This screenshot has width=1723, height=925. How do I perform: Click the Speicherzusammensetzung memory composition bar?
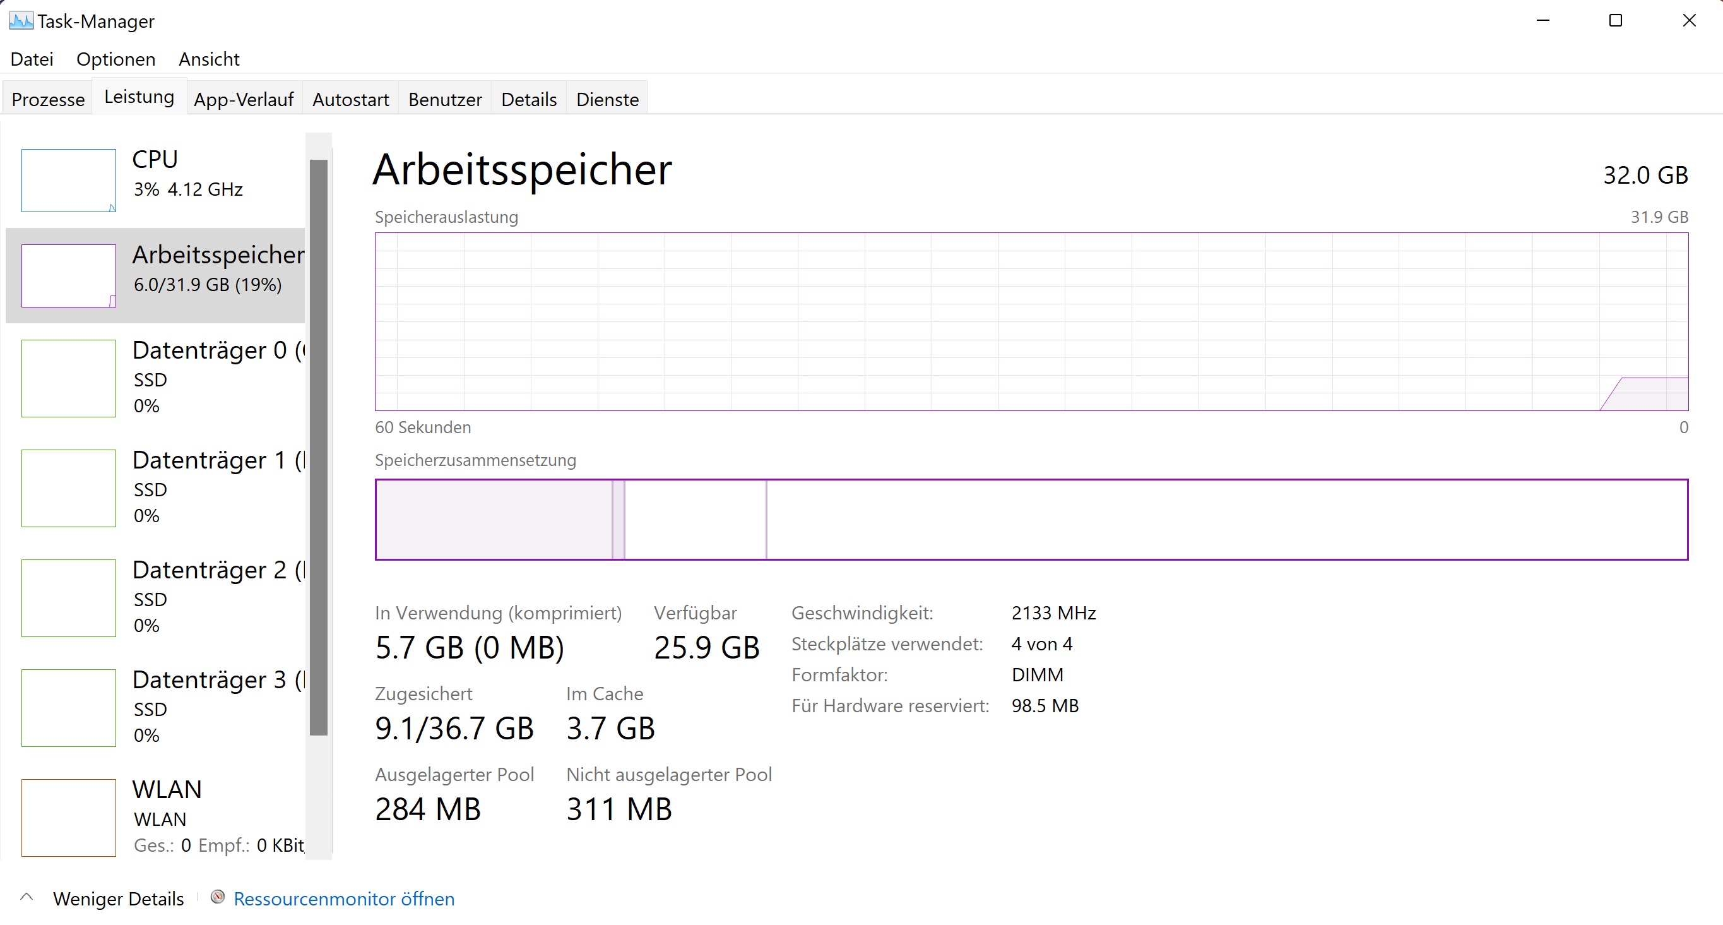(x=1031, y=520)
